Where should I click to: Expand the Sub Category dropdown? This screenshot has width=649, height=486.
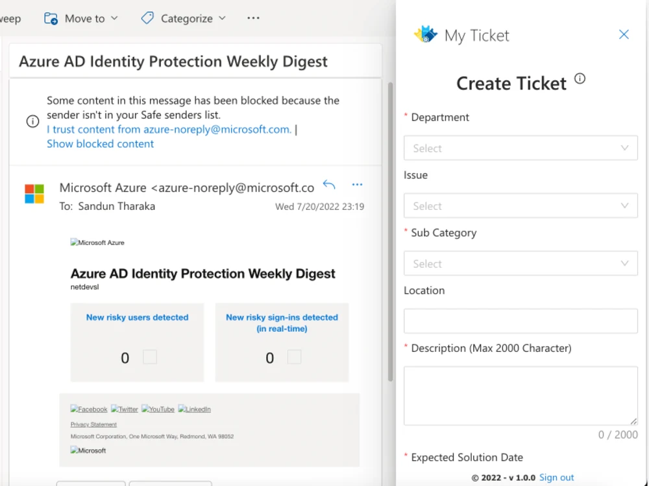pyautogui.click(x=520, y=264)
